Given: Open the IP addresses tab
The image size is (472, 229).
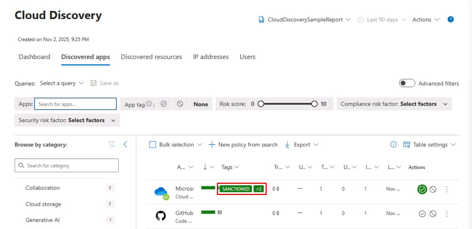Looking at the screenshot, I should click(x=211, y=57).
